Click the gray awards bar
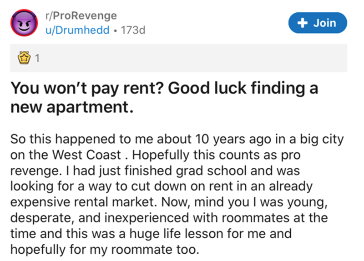 pos(182,59)
